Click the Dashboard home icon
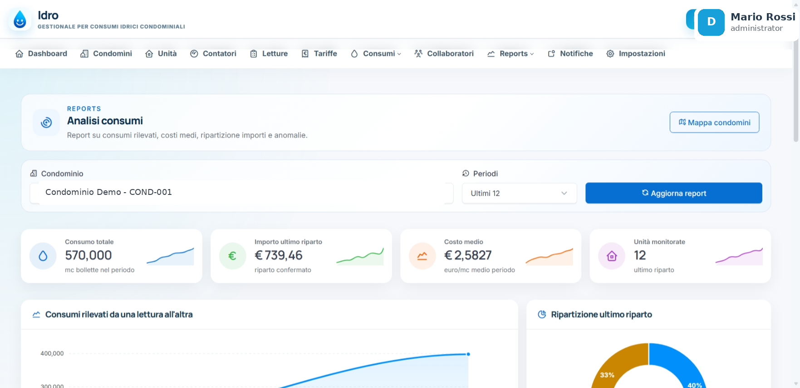Viewport: 800px width, 388px height. click(x=20, y=53)
